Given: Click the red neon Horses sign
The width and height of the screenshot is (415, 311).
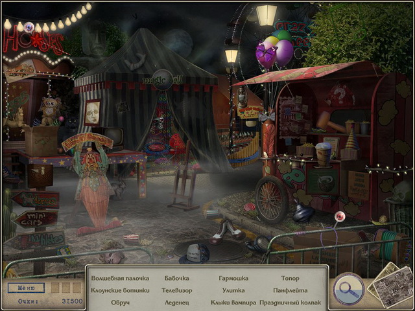Looking at the screenshot, I should (x=33, y=41).
